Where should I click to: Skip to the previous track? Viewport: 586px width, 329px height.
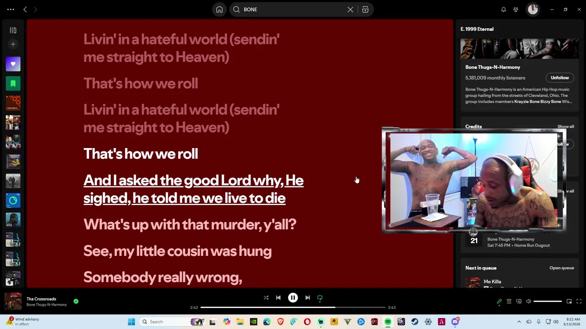(278, 298)
